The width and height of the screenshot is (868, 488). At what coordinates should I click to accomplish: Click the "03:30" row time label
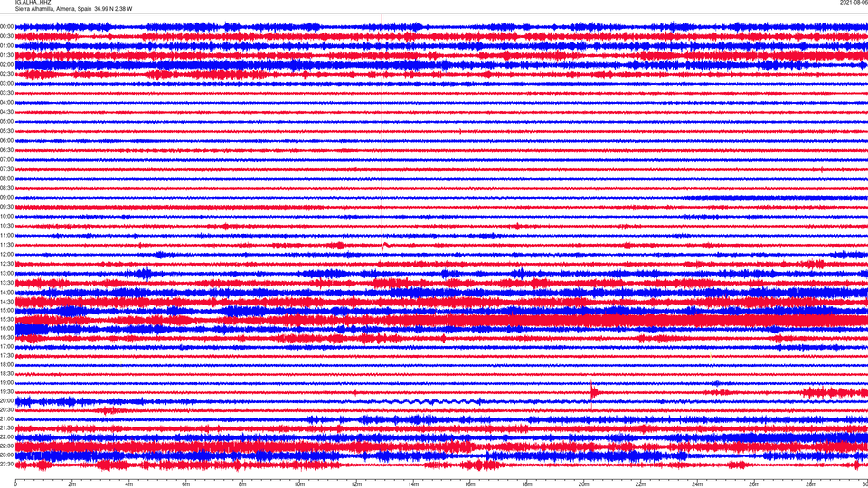(x=6, y=93)
